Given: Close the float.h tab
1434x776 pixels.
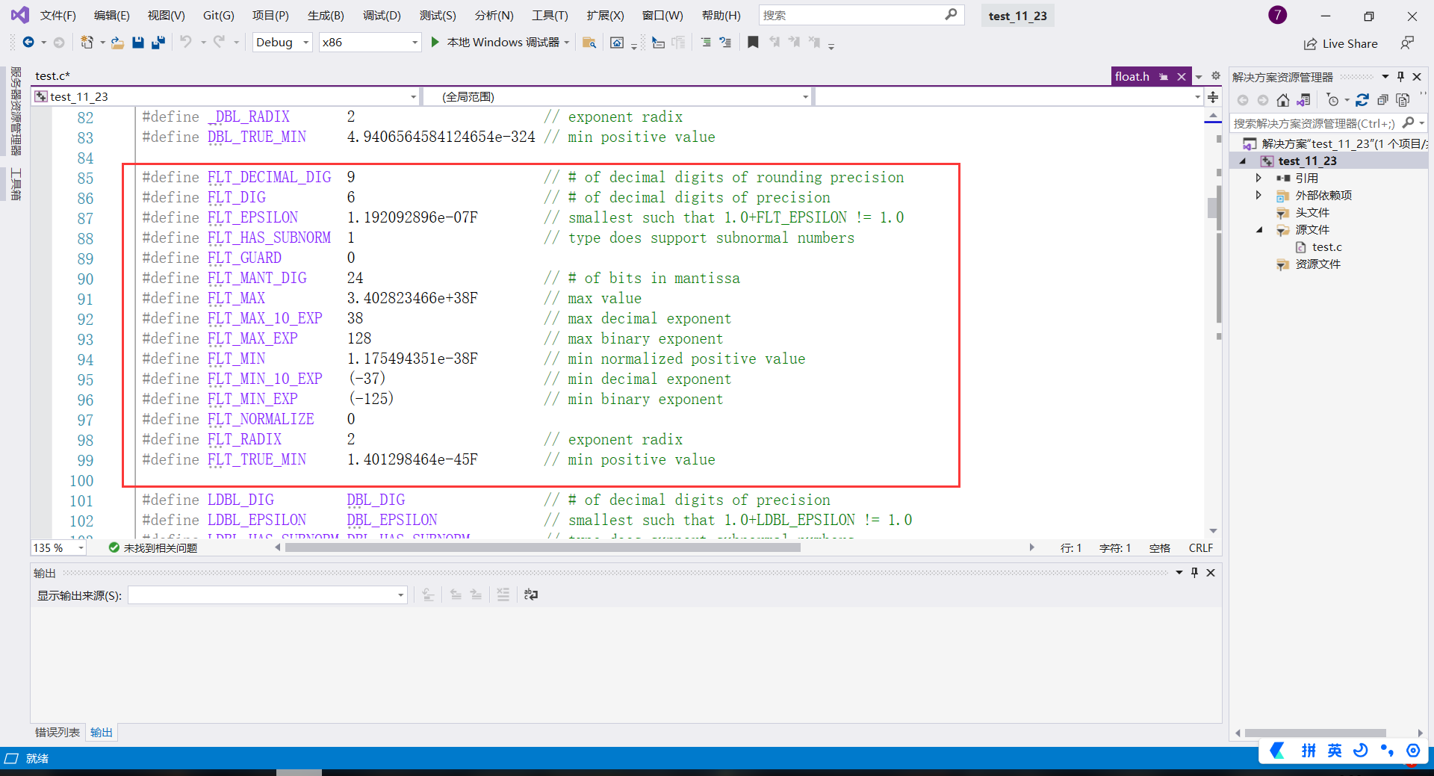Looking at the screenshot, I should point(1182,77).
